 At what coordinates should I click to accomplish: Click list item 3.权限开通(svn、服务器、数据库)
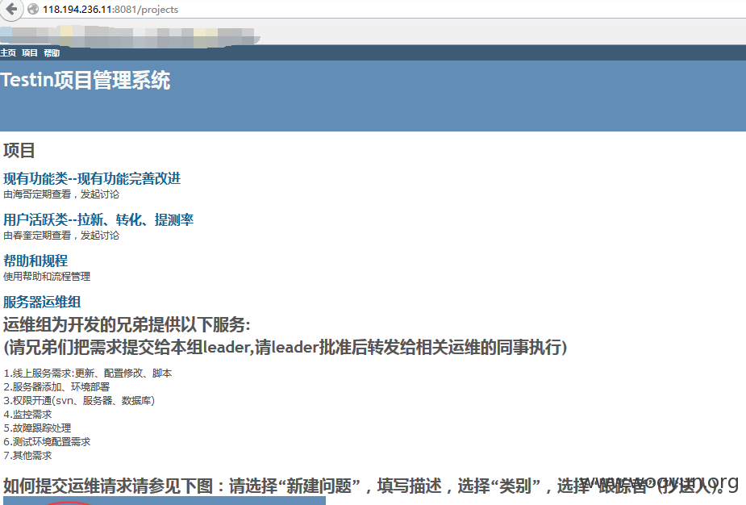coord(79,401)
